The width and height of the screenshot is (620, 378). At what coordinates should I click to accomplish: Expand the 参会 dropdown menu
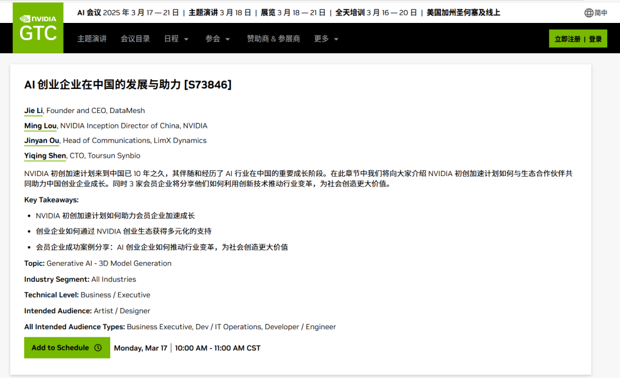click(218, 38)
